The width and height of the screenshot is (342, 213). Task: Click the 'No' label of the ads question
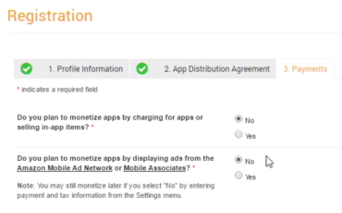coord(250,162)
